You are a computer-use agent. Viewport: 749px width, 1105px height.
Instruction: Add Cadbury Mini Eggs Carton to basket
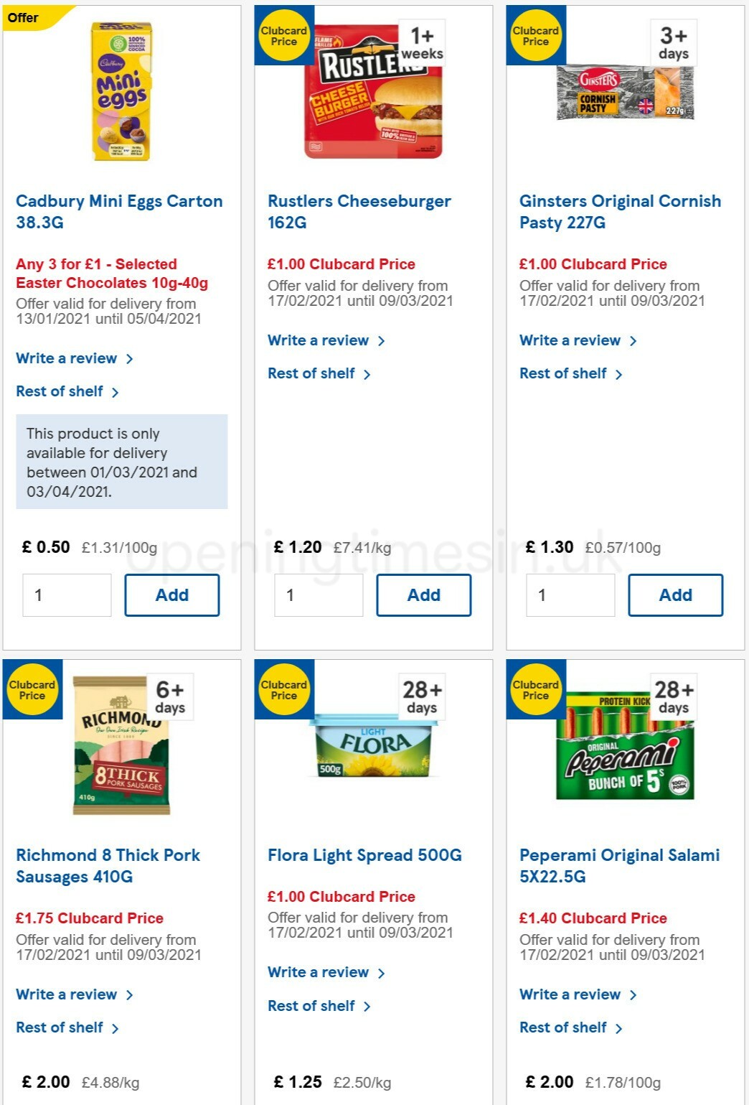(172, 595)
